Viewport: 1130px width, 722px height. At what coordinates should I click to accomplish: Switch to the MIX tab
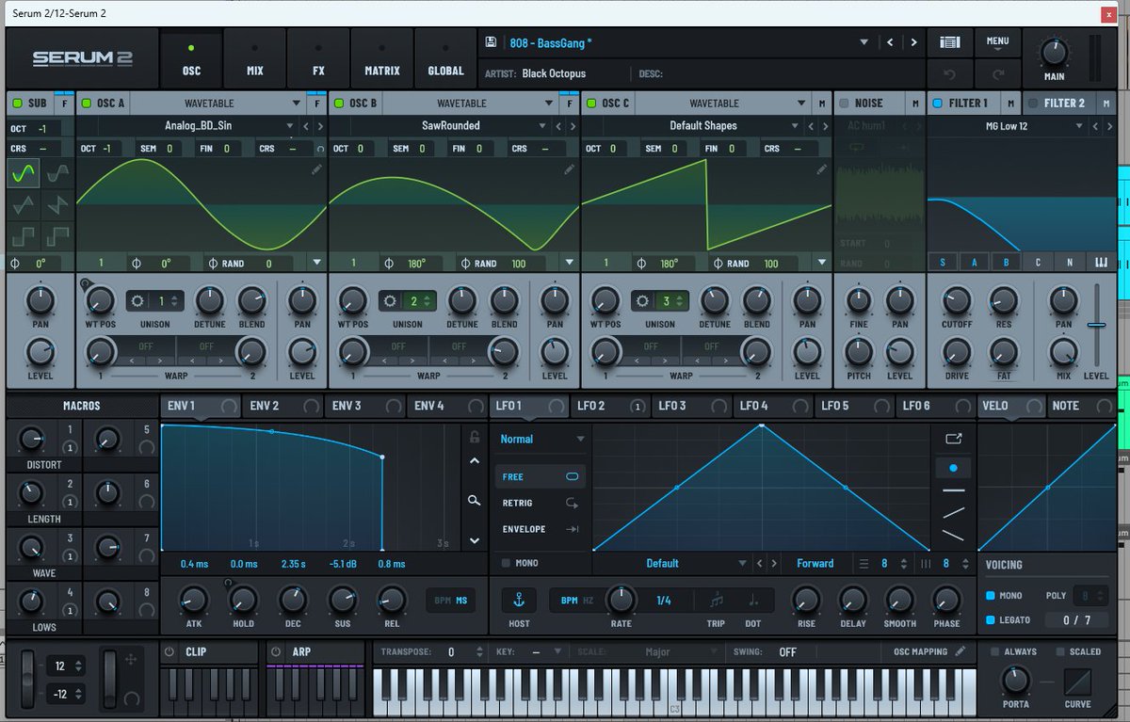pyautogui.click(x=255, y=58)
